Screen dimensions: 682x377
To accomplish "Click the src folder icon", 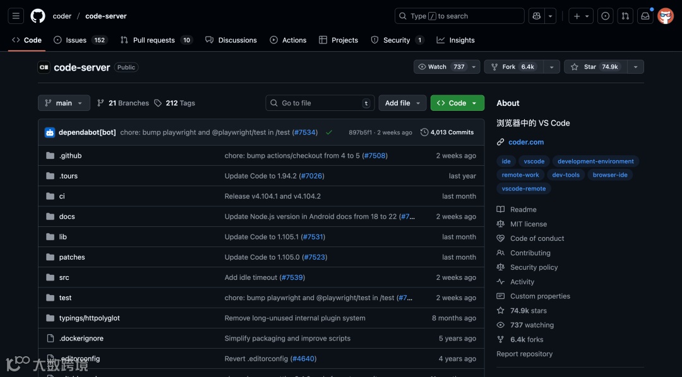I will (x=51, y=277).
